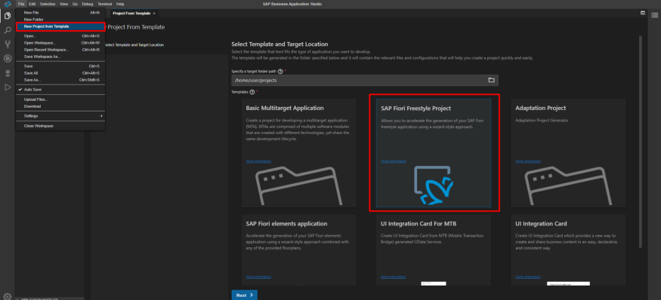Open the Help menu
Viewport: 661px width, 300px height.
click(x=120, y=4)
